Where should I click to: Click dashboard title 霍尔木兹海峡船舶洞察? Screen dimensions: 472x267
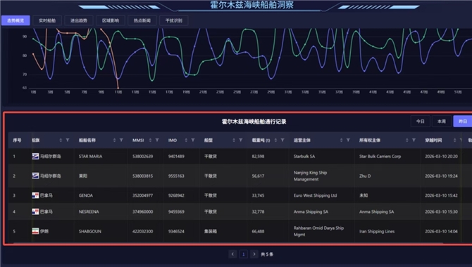[251, 4]
